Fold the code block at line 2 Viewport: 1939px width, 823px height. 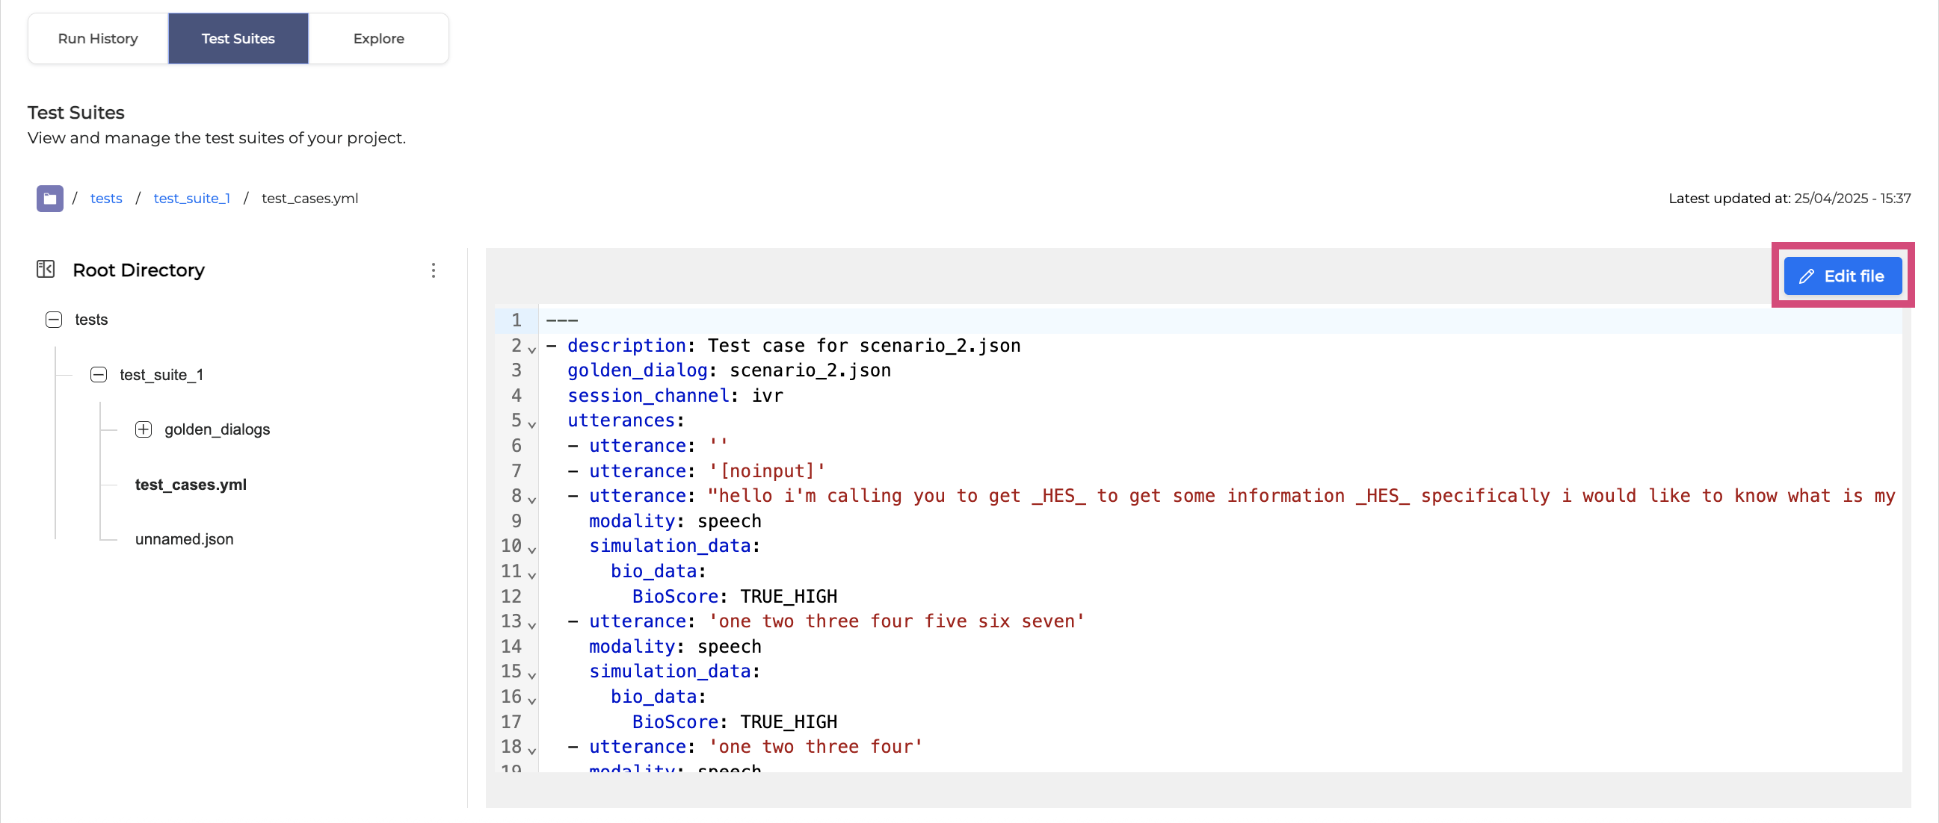click(531, 350)
